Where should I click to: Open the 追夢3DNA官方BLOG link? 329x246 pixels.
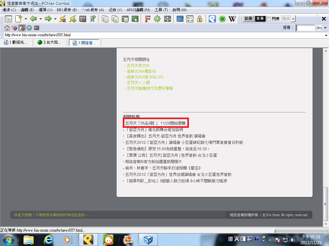tap(145, 77)
